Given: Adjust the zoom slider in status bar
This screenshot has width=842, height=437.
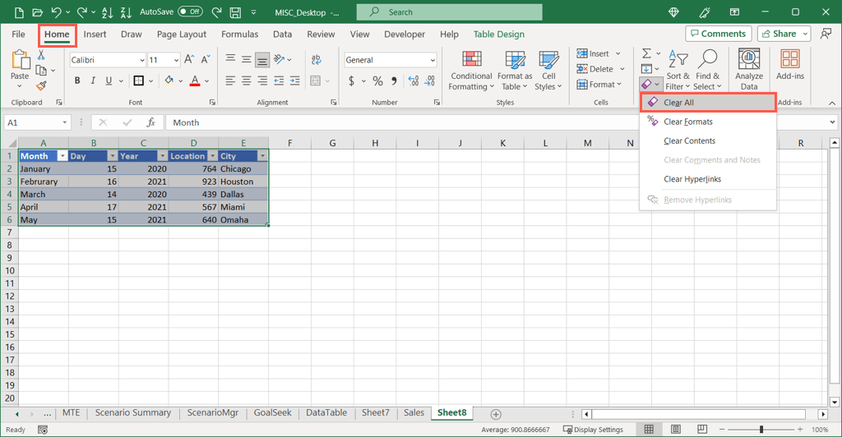Looking at the screenshot, I should coord(761,430).
